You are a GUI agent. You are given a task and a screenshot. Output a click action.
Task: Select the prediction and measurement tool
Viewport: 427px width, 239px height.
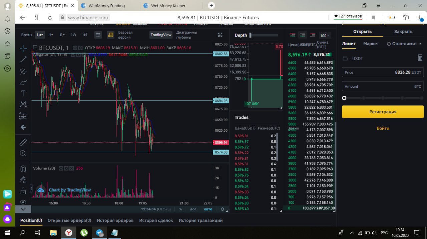click(x=23, y=116)
